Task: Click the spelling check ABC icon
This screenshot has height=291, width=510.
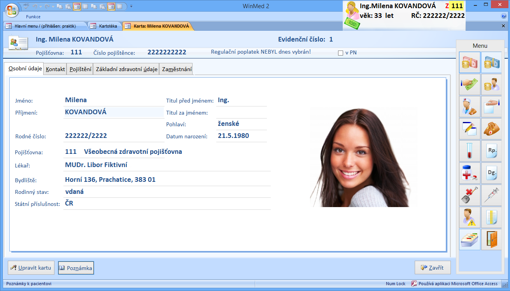Action: pos(26,6)
